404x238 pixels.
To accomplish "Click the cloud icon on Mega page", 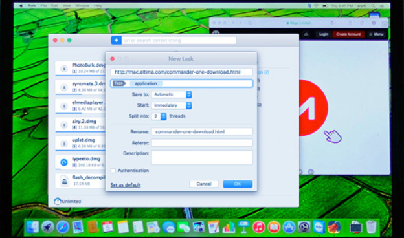I will (306, 34).
